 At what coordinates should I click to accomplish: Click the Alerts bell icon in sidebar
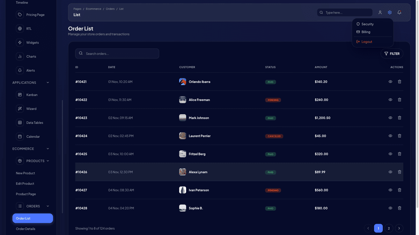click(20, 70)
